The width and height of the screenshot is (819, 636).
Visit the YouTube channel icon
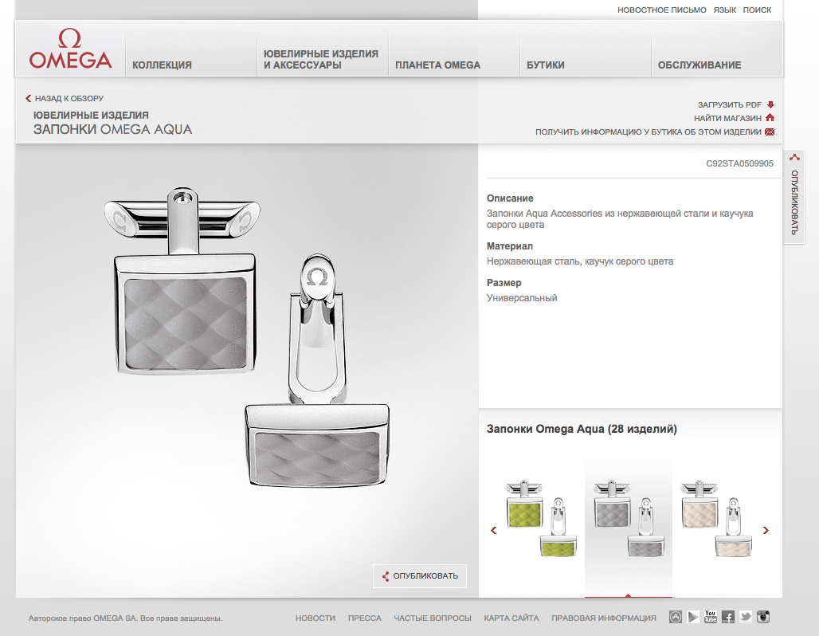711,617
